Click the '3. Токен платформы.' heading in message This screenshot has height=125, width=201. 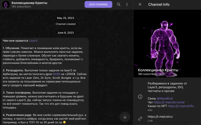(17, 93)
